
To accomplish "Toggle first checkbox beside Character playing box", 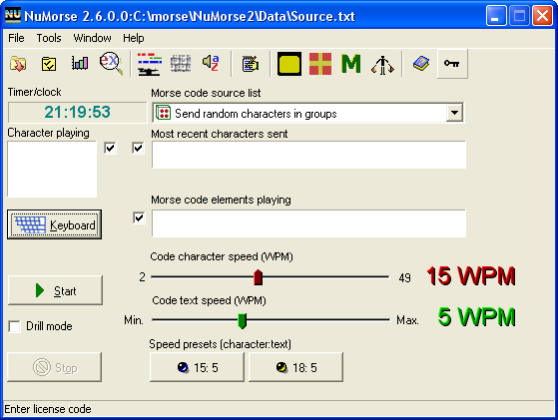I will tap(111, 148).
